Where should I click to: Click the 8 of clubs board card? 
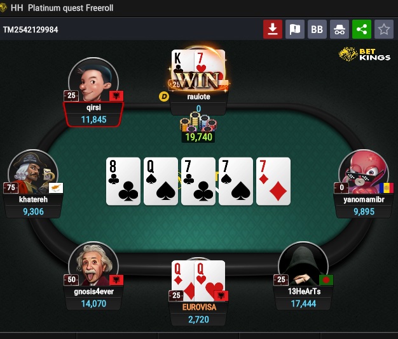pyautogui.click(x=123, y=182)
